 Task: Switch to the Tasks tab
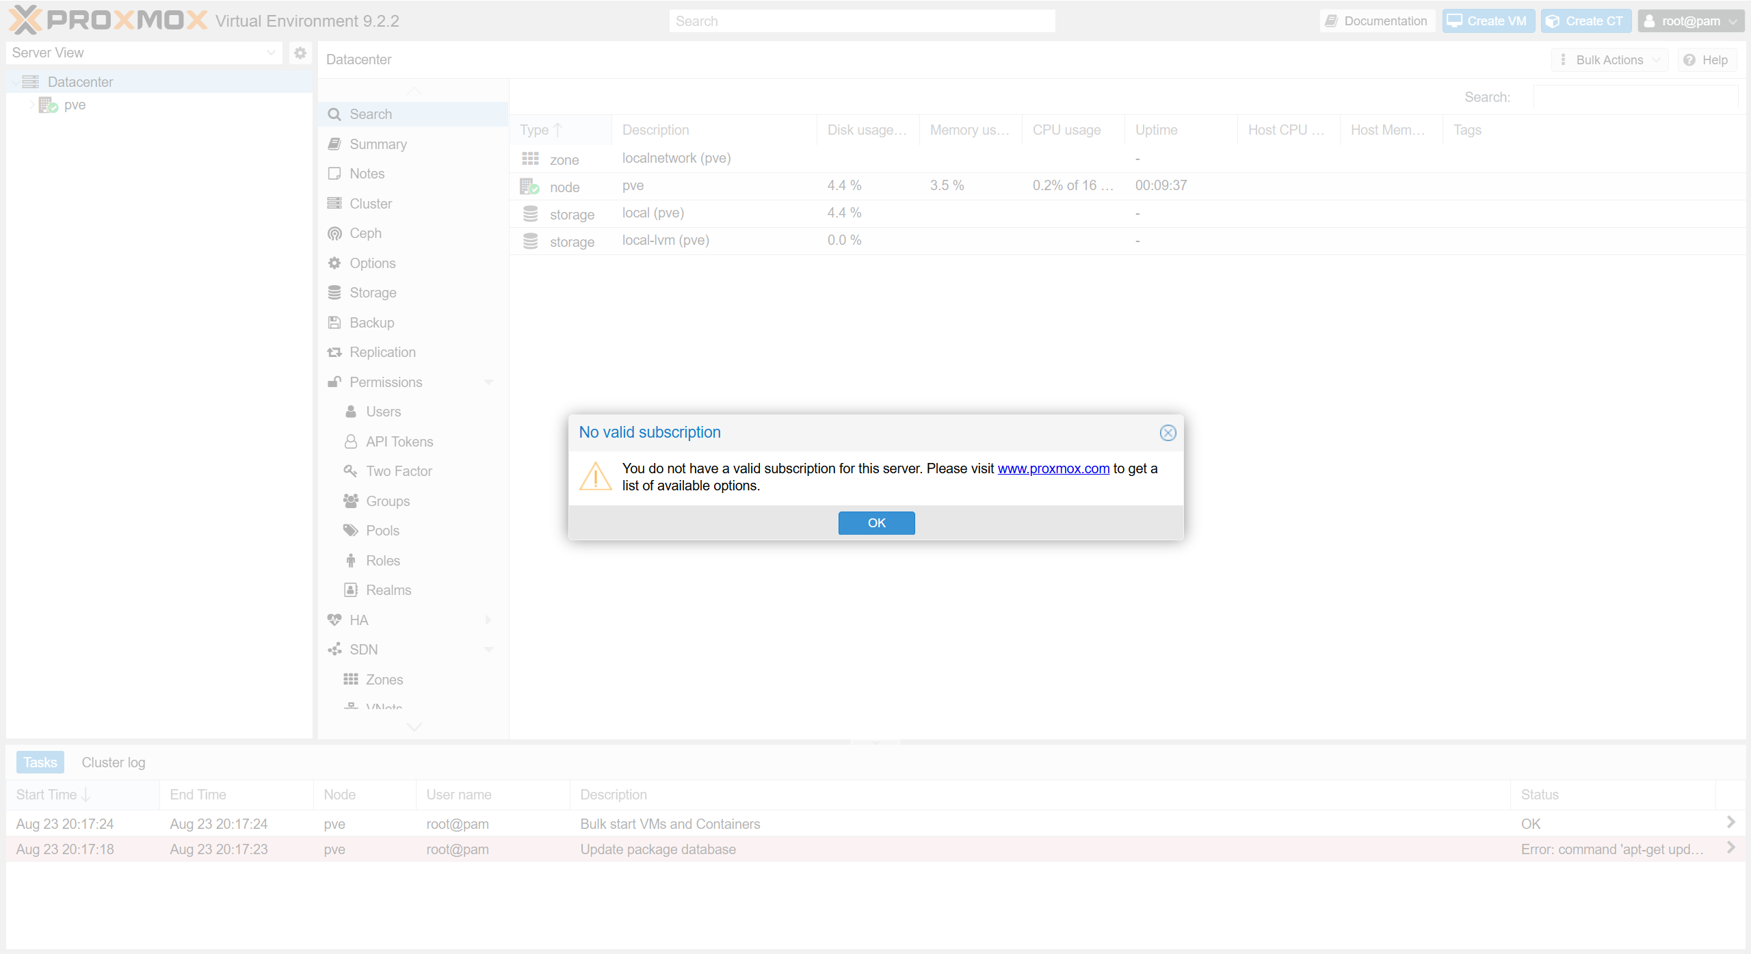[x=40, y=763]
